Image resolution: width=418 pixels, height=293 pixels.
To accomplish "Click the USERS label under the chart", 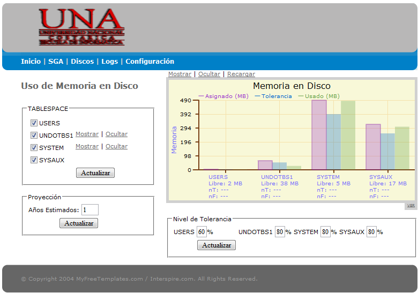I will click(x=218, y=177).
